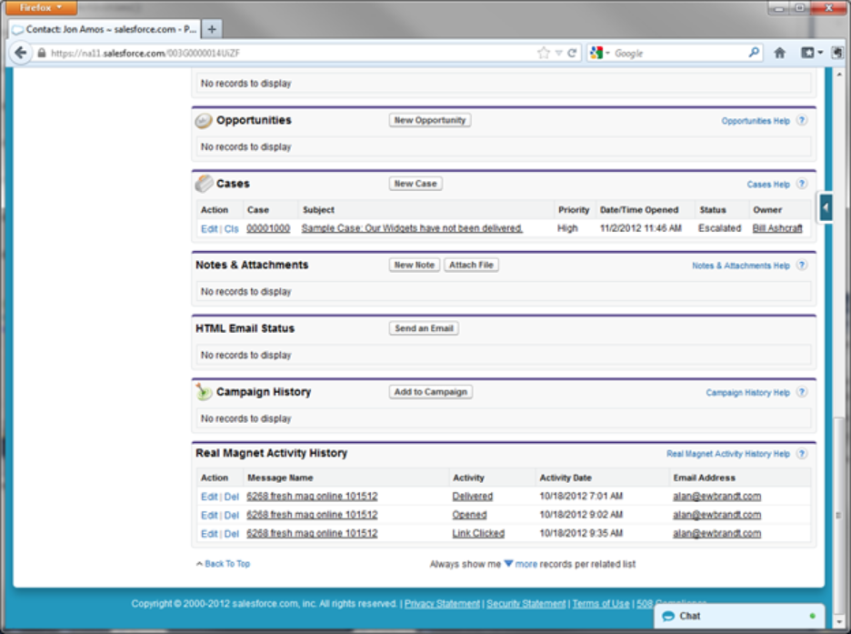Viewport: 851px width, 634px height.
Task: Click the Opportunities section icon
Action: [x=204, y=120]
